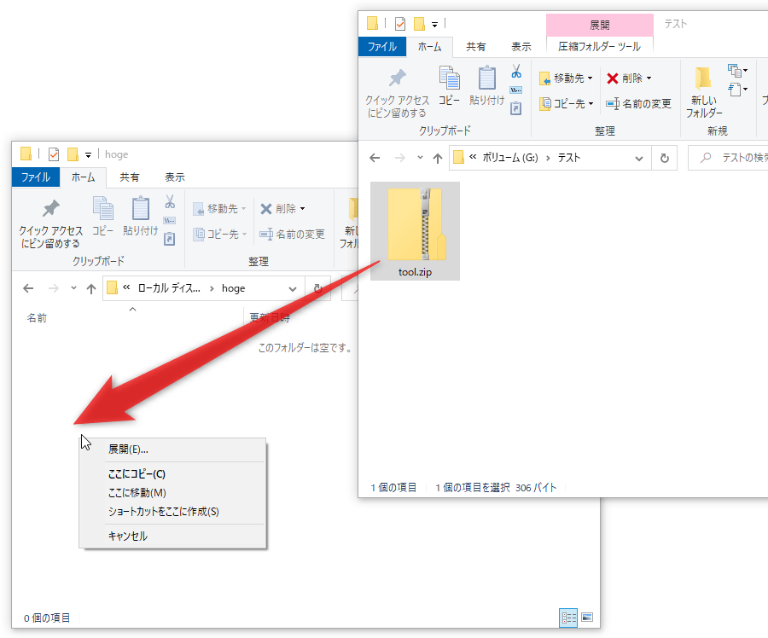The height and width of the screenshot is (638, 768).
Task: Click 削除 in hoge window ribbon
Action: [x=282, y=209]
